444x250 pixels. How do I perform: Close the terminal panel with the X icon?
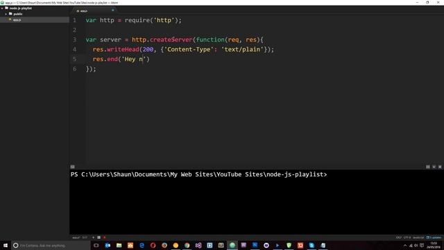[440, 167]
